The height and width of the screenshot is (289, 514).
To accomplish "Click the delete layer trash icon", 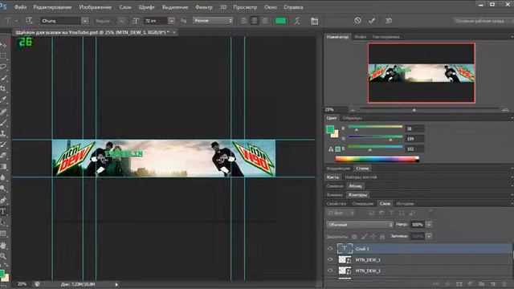I will coord(504,283).
